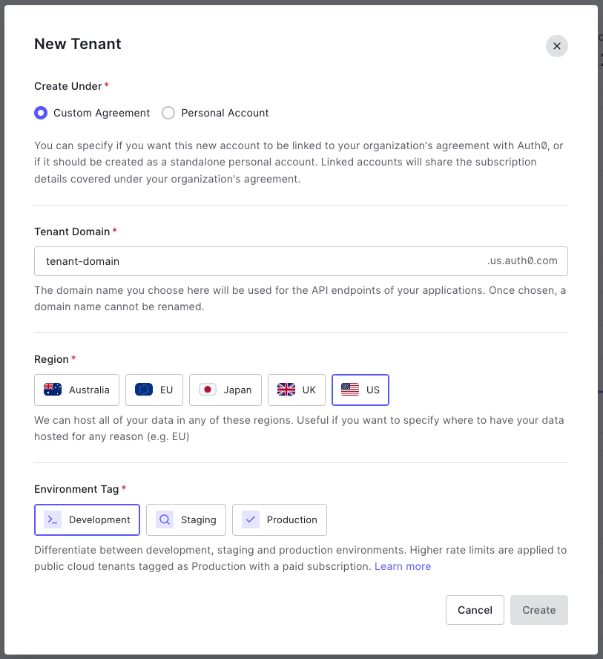Open the Learn more link
603x659 pixels.
click(403, 566)
